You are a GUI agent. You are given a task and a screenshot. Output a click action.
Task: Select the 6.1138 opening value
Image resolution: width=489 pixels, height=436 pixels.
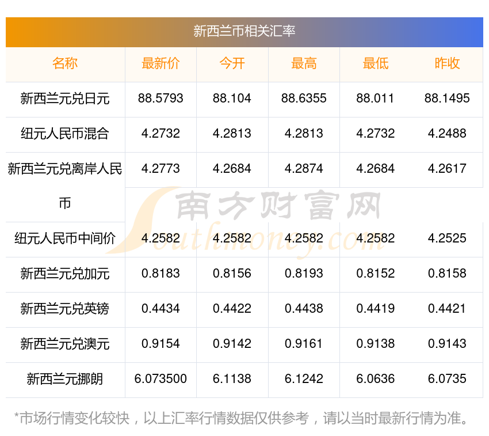coord(232,379)
